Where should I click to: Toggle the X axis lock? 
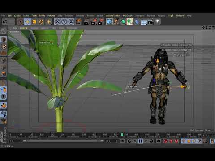point(57,22)
